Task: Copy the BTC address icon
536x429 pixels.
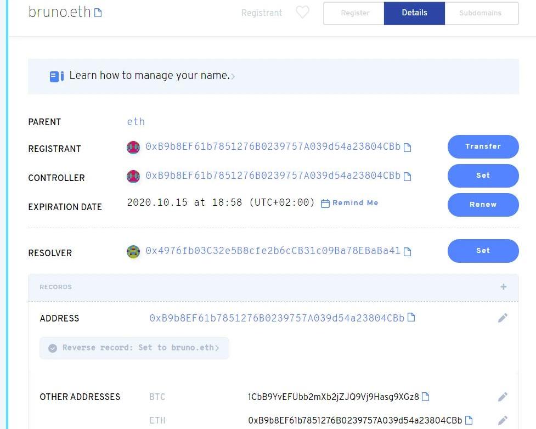Action: tap(425, 397)
